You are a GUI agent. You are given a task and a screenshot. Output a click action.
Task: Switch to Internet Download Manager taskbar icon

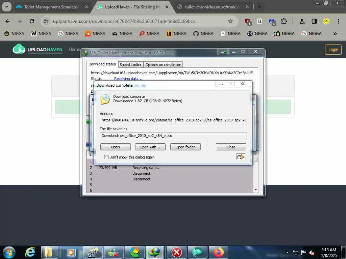[154, 252]
